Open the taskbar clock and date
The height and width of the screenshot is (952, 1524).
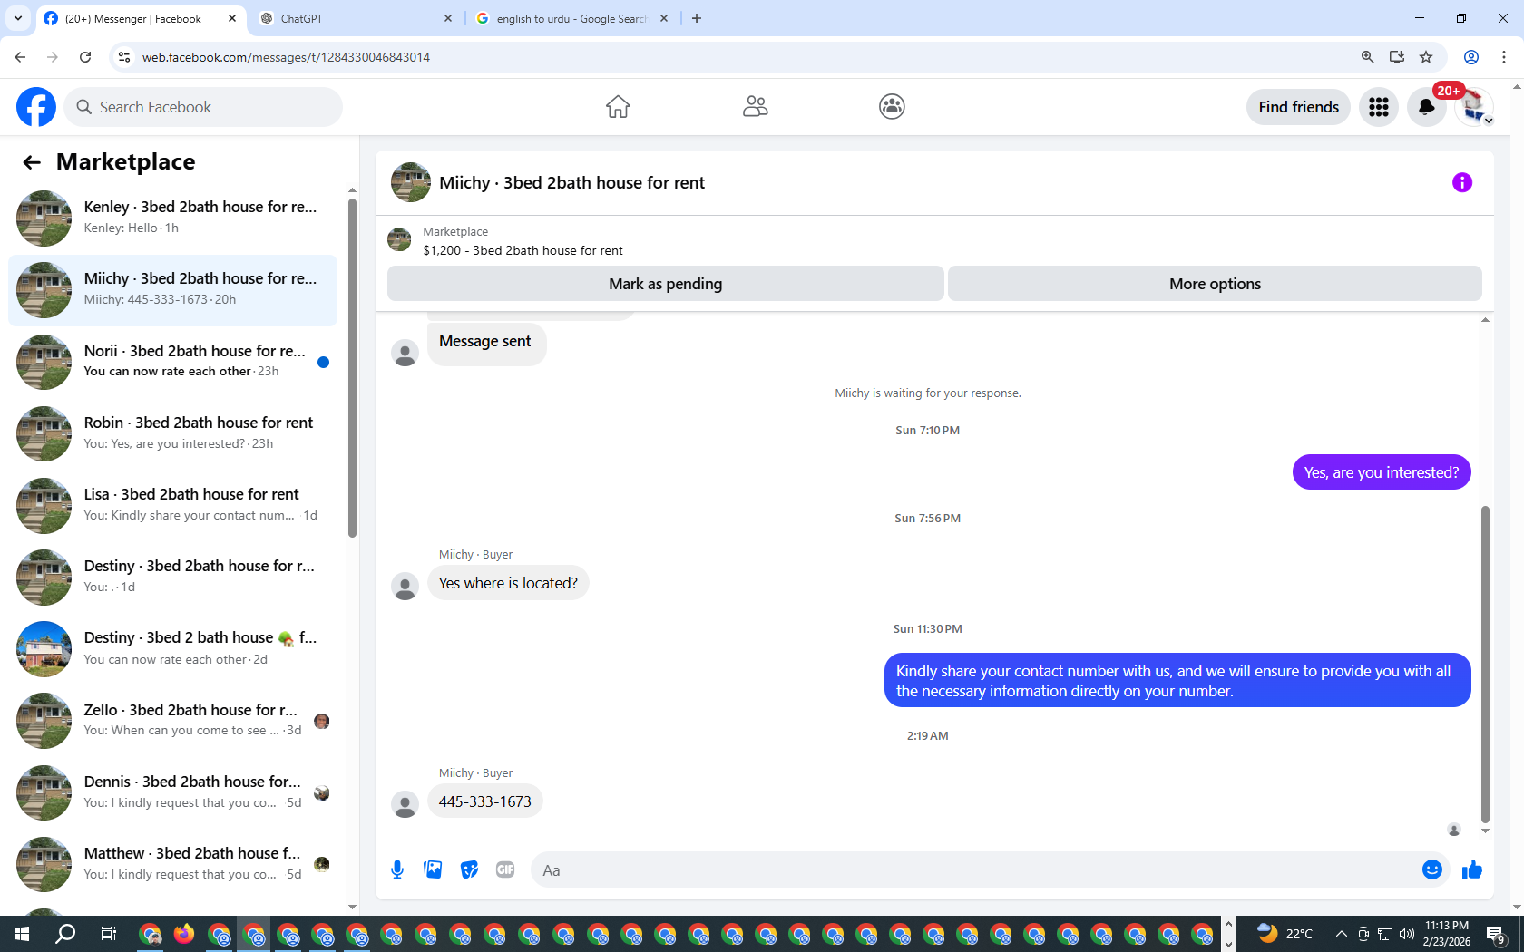click(1447, 934)
